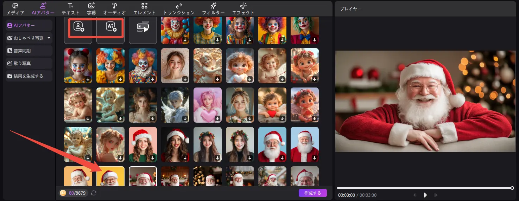Open 結果を生成する in the sidebar

[x=29, y=76]
